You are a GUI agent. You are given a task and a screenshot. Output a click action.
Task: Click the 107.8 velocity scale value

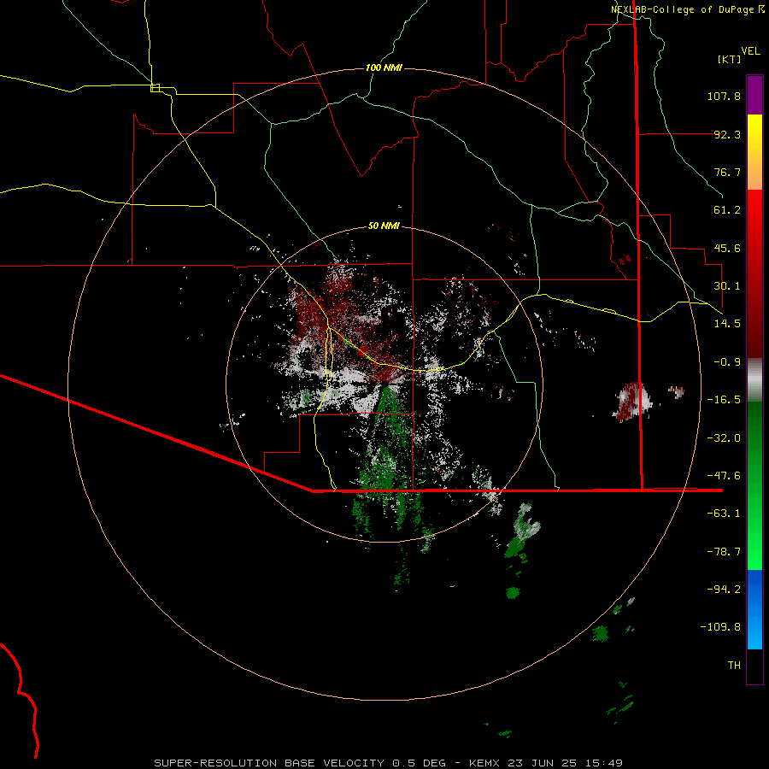pos(724,96)
